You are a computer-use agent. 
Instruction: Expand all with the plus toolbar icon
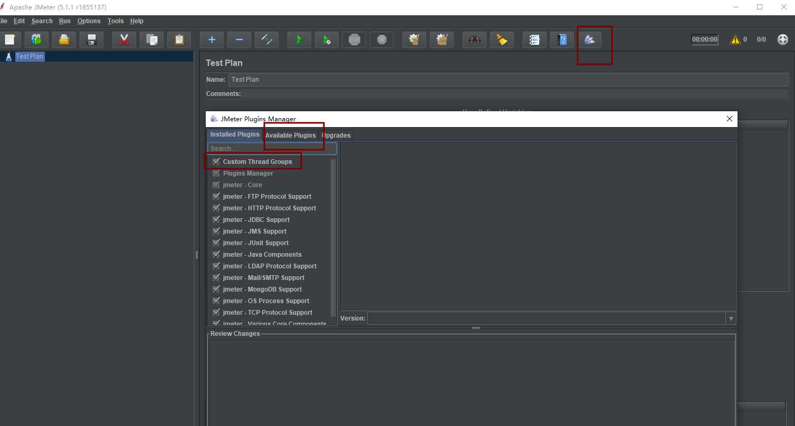(212, 40)
